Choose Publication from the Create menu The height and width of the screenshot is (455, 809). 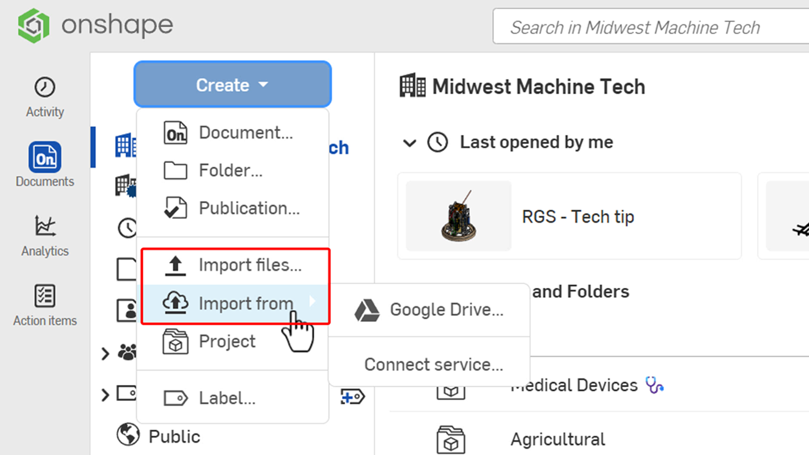pyautogui.click(x=249, y=208)
